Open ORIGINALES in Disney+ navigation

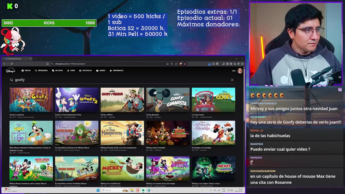tap(116, 71)
